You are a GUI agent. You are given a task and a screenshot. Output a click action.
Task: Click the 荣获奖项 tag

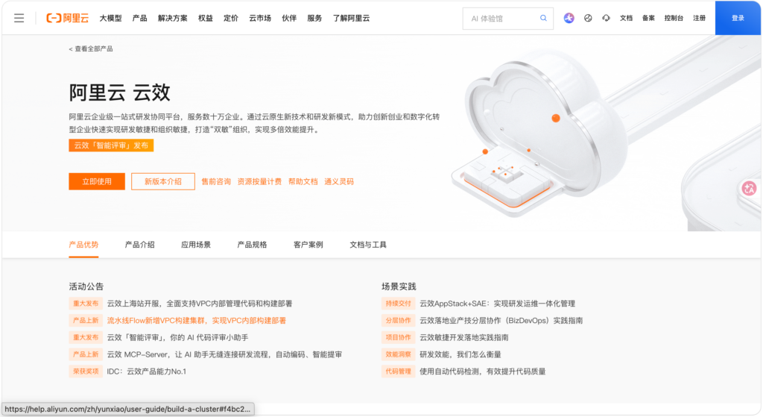[x=86, y=371]
